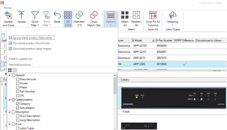Viewport: 227px width, 130px height.
Task: Click the Select All icon
Action: point(124,15)
